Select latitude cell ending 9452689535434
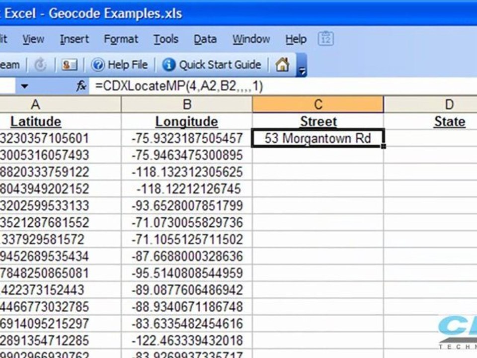Image resolution: width=477 pixels, height=358 pixels. point(60,256)
